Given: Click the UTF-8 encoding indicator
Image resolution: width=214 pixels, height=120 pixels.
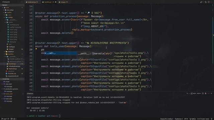Looking at the screenshot, I should pos(186,119).
